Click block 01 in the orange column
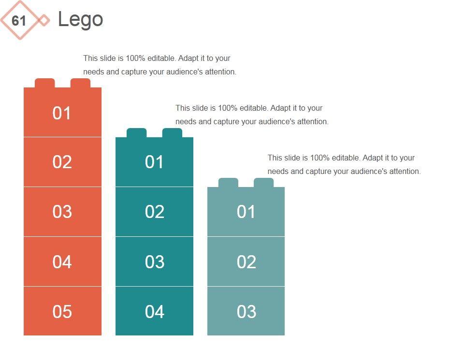Image resolution: width=464 pixels, height=348 pixels. pos(62,113)
